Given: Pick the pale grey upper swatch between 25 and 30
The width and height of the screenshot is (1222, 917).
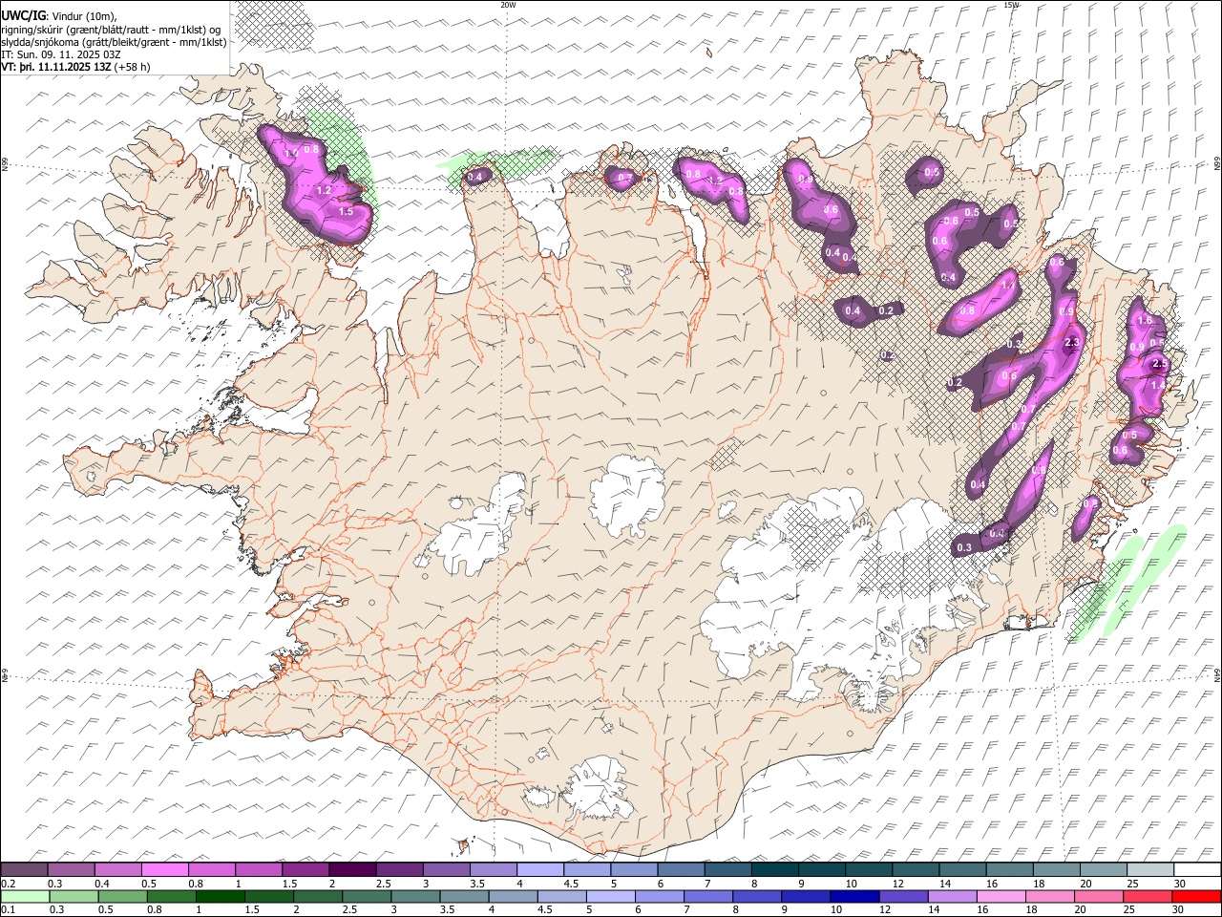Looking at the screenshot, I should coord(1148,870).
